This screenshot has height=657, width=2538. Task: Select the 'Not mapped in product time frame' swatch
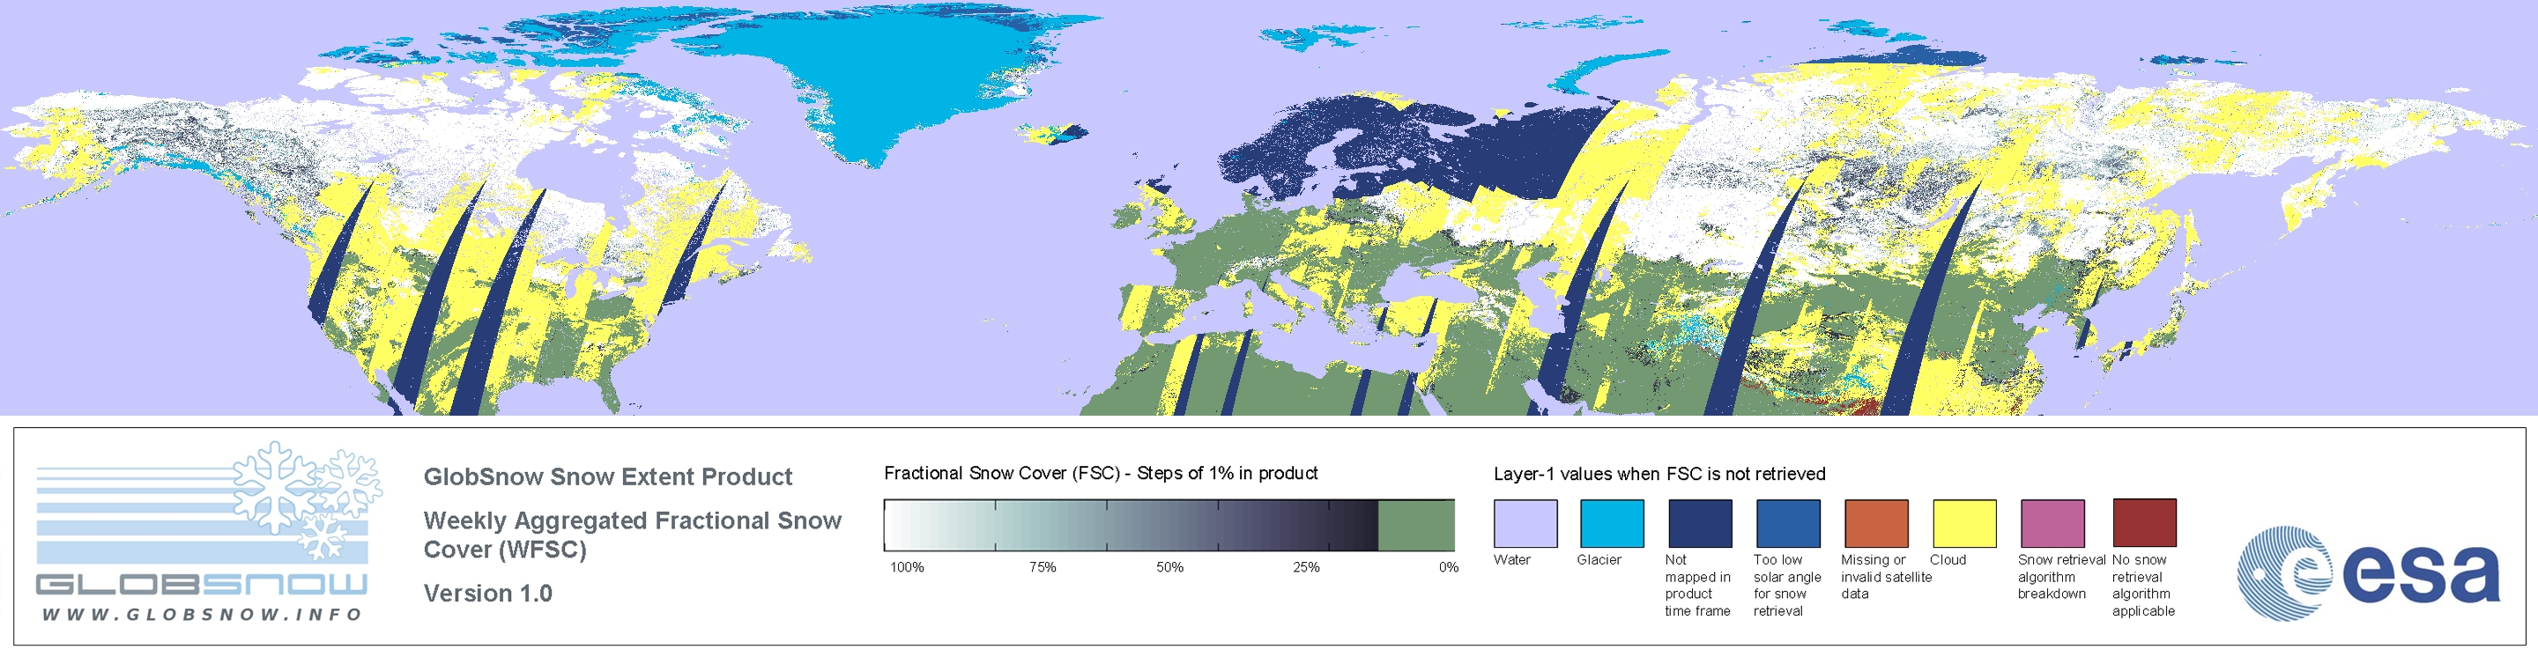click(1700, 523)
